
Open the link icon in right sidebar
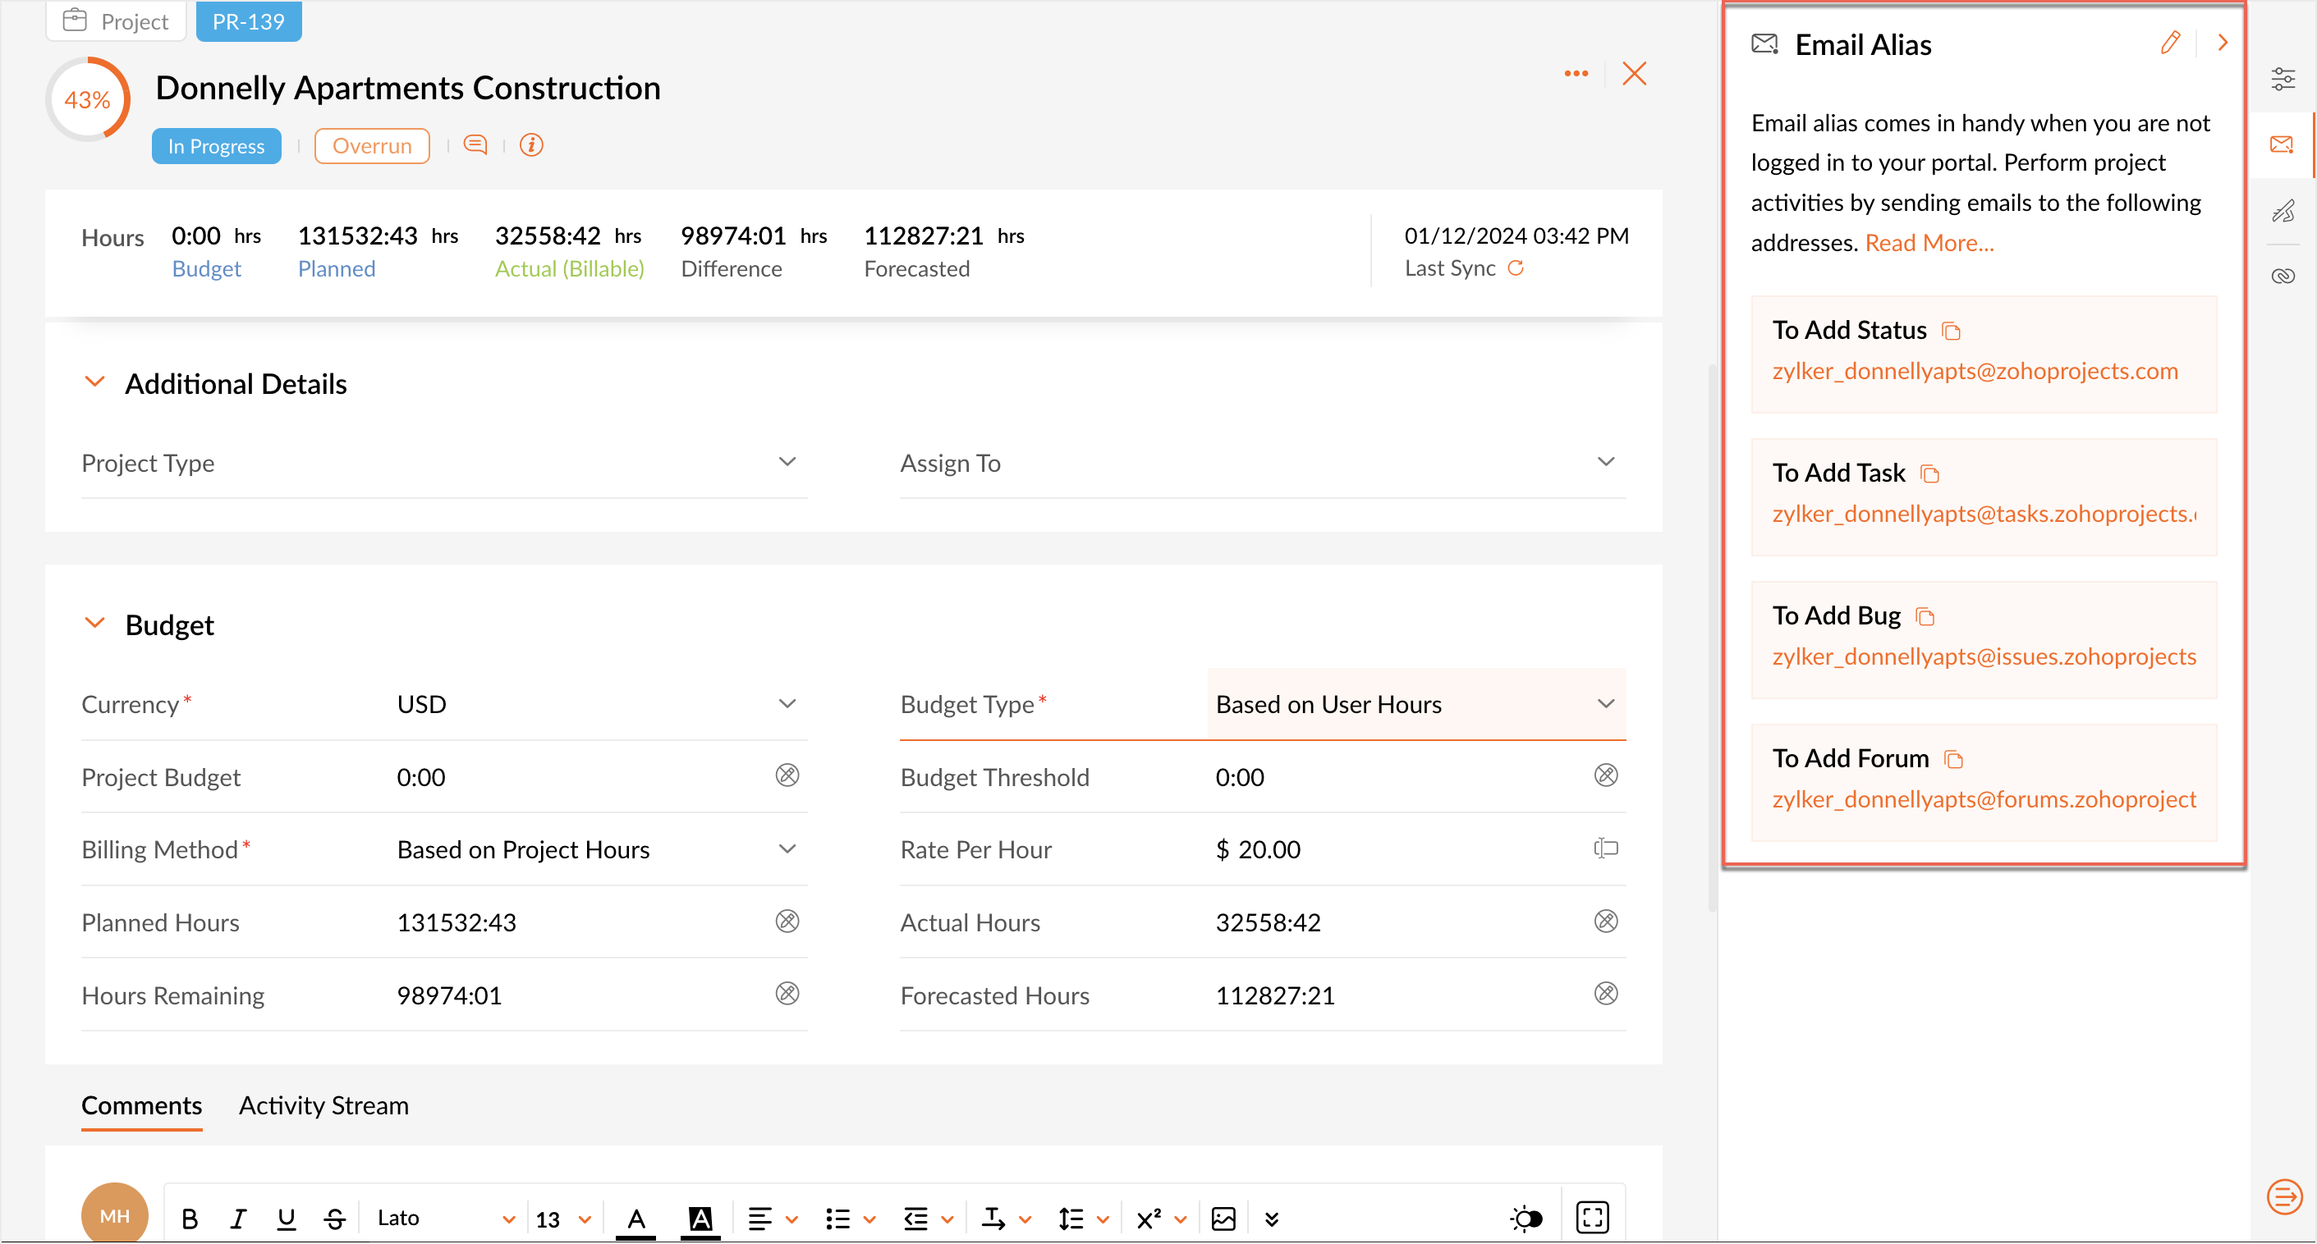tap(2283, 276)
